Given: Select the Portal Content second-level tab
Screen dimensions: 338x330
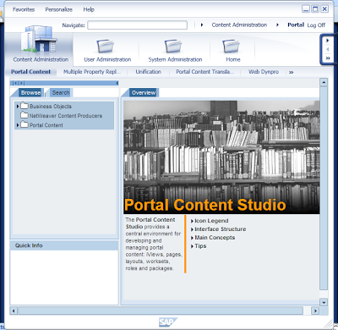Looking at the screenshot, I should tap(31, 72).
